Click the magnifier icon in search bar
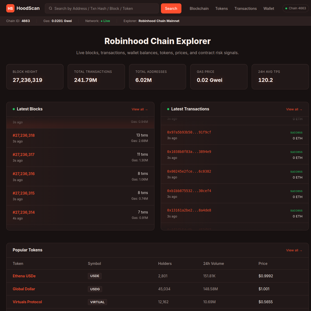 [51, 9]
